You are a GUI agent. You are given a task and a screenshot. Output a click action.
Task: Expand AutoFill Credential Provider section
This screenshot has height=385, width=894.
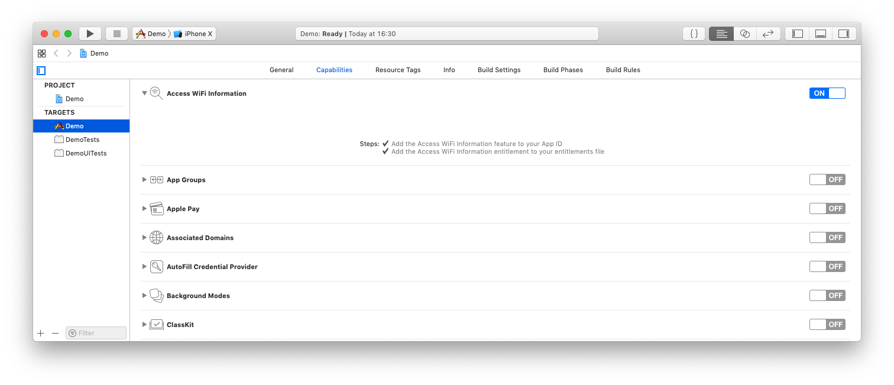click(x=144, y=267)
